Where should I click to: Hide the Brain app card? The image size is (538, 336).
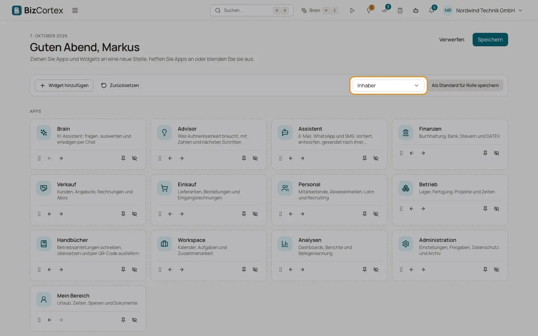[x=134, y=158]
